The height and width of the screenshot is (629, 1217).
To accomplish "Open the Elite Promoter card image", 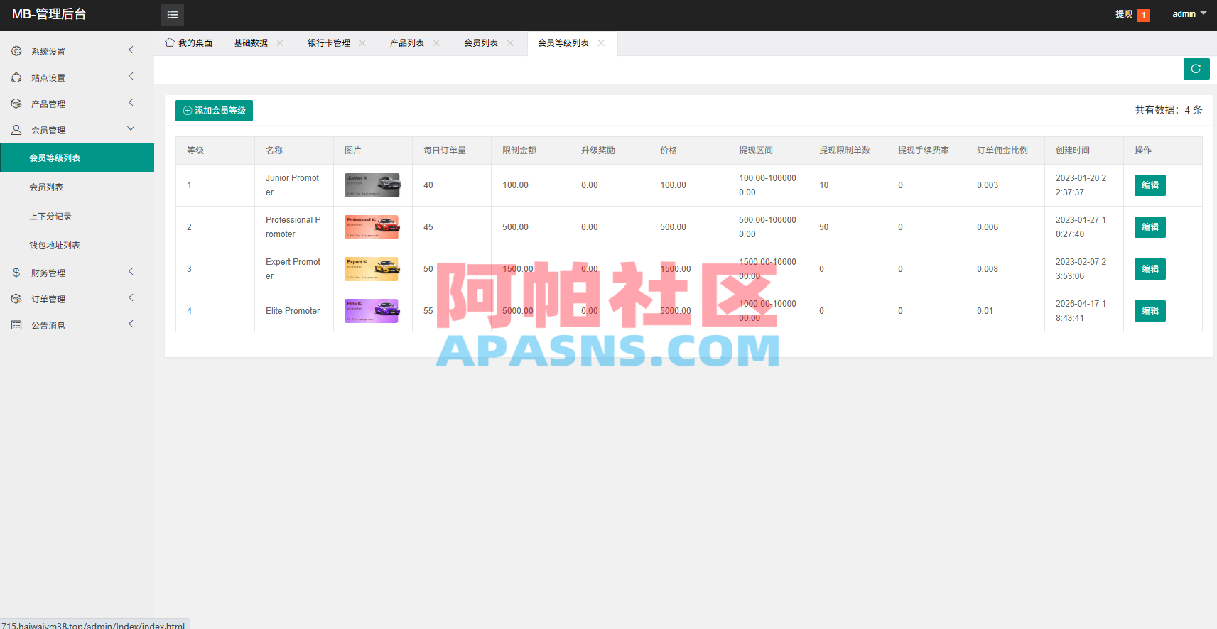I will 372,311.
